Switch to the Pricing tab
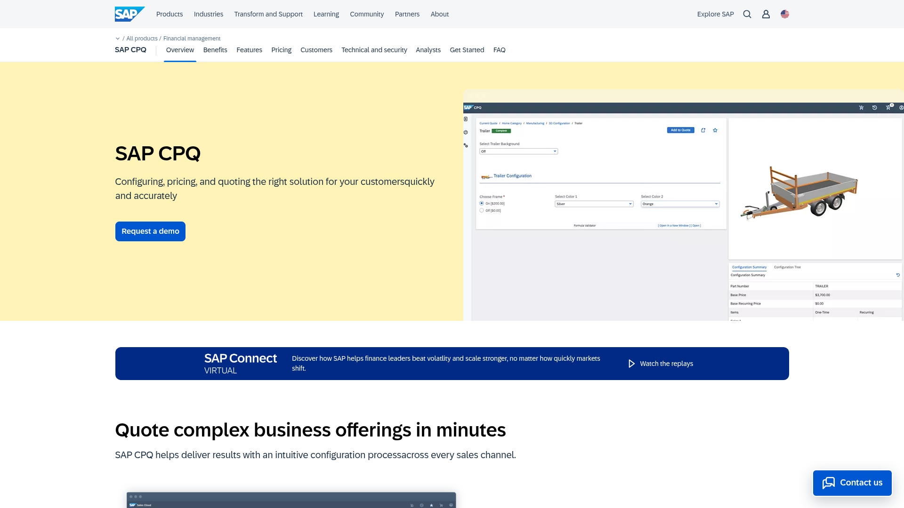Screen dimensions: 904x508 281,50
